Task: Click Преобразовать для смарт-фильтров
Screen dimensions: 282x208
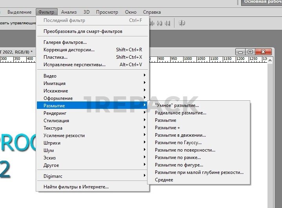Action: tap(83, 31)
